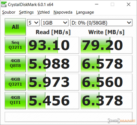Expand the test size dropdown showing 1GiB

click(x=55, y=23)
